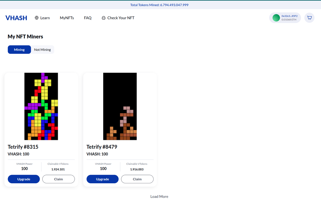Claim tokens for Tetrify #8315
The width and height of the screenshot is (321, 201).
(59, 179)
